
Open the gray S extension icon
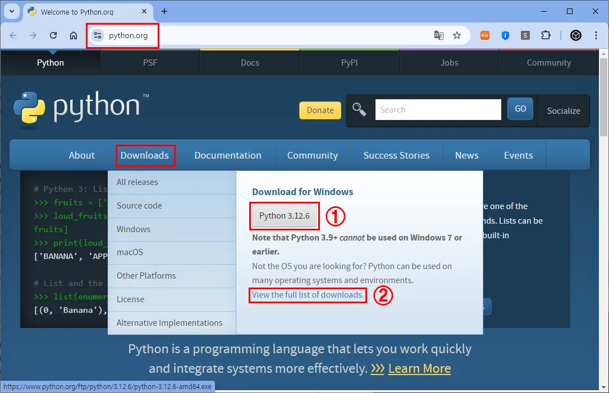(525, 35)
